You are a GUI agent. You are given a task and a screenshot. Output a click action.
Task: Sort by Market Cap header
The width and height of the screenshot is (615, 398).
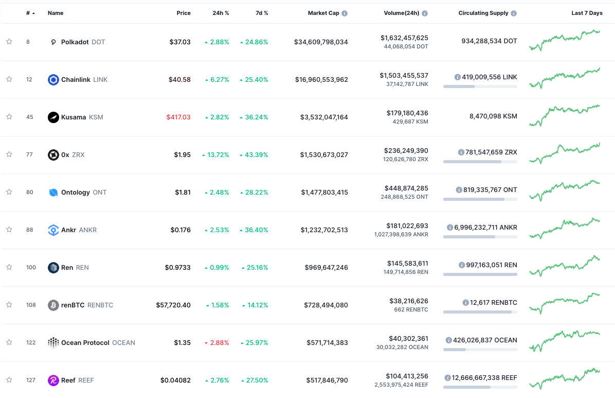click(x=323, y=13)
